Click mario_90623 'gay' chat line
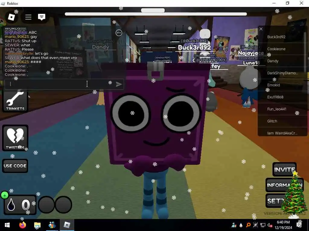309x231 pixels. click(21, 37)
